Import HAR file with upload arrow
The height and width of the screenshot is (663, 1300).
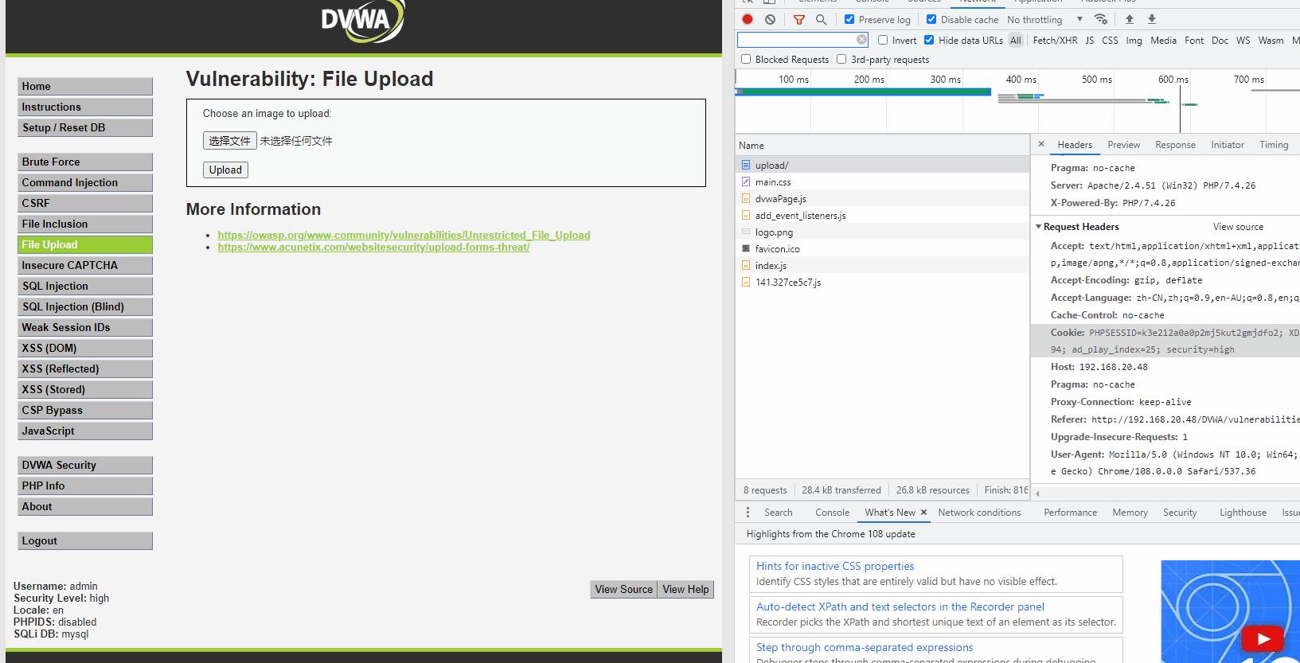click(x=1129, y=19)
